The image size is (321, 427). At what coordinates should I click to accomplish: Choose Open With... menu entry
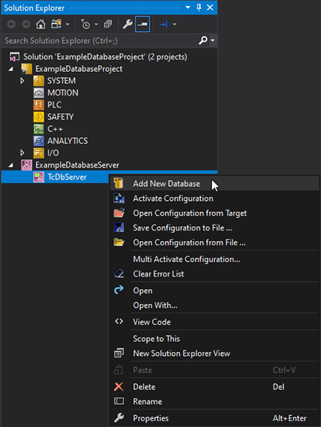tap(214, 305)
